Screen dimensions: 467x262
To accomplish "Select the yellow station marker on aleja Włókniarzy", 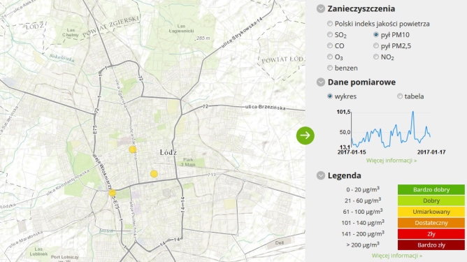I will coord(113,193).
